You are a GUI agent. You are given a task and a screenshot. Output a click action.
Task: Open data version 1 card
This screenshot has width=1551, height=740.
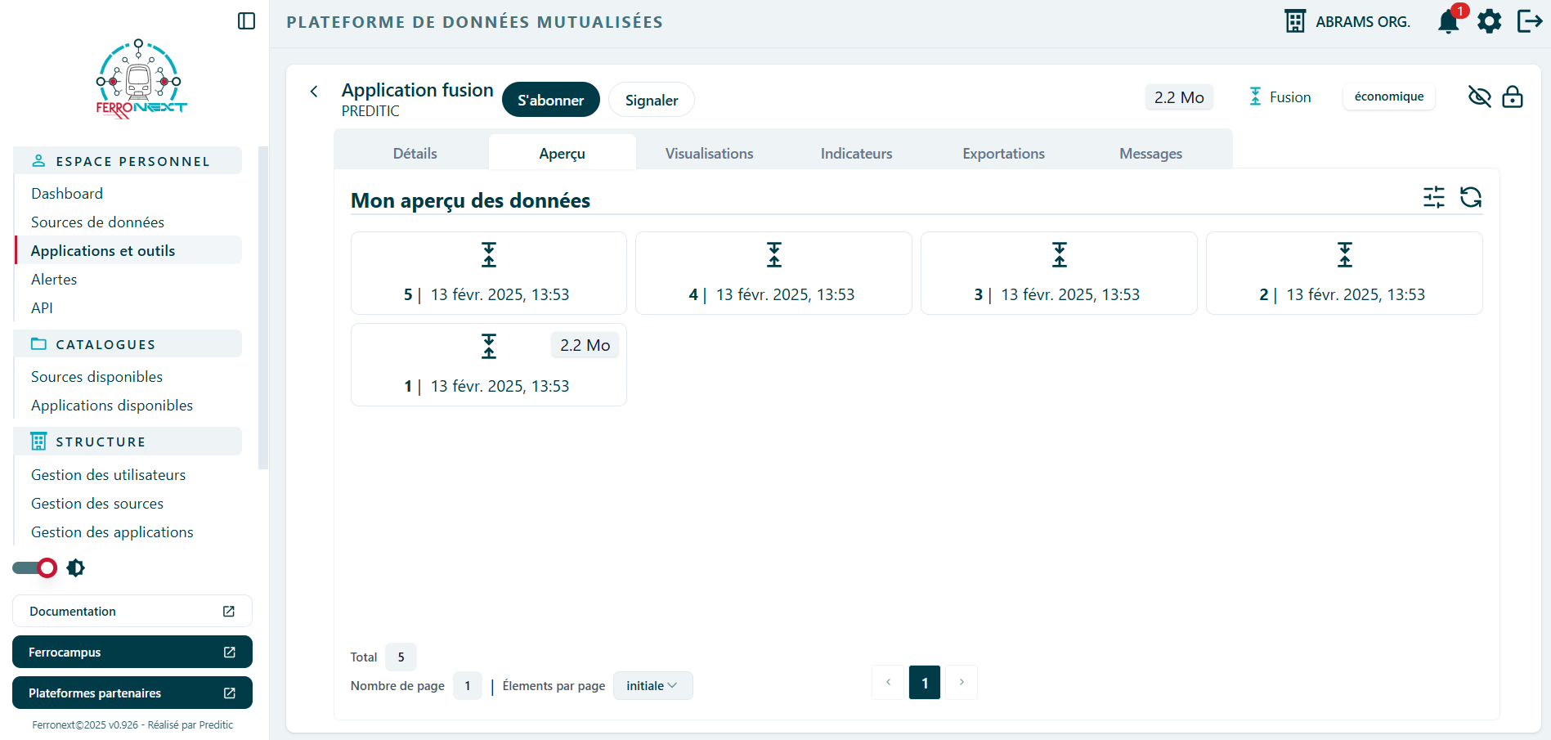pyautogui.click(x=489, y=365)
